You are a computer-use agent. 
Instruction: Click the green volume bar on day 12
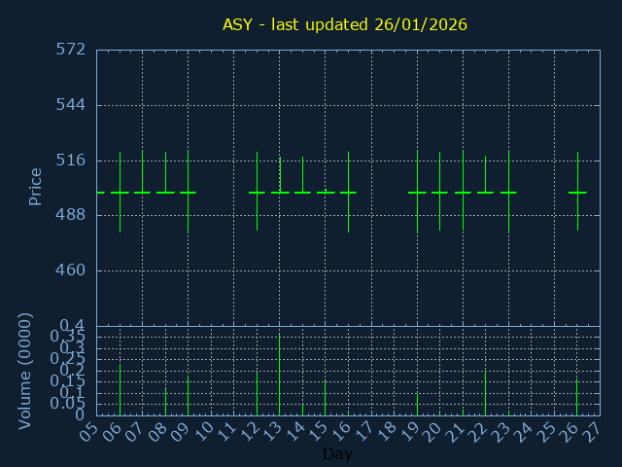tap(257, 394)
